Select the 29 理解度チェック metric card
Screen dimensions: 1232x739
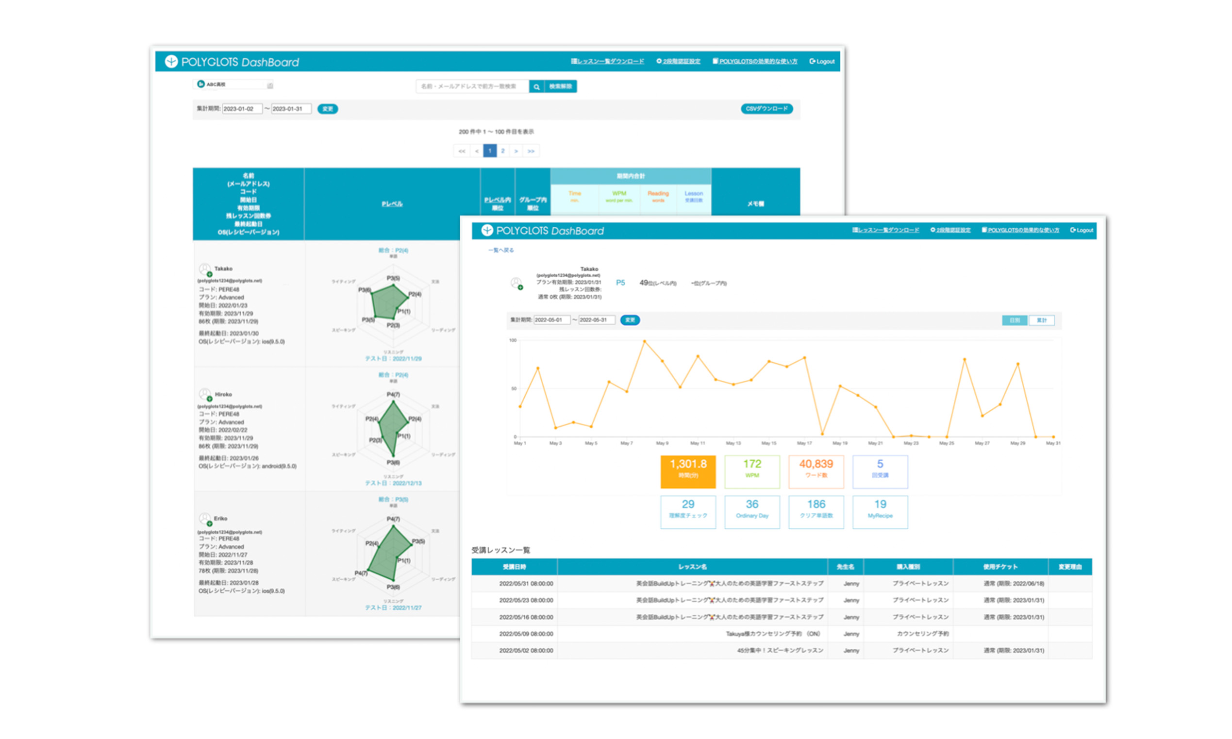(688, 512)
